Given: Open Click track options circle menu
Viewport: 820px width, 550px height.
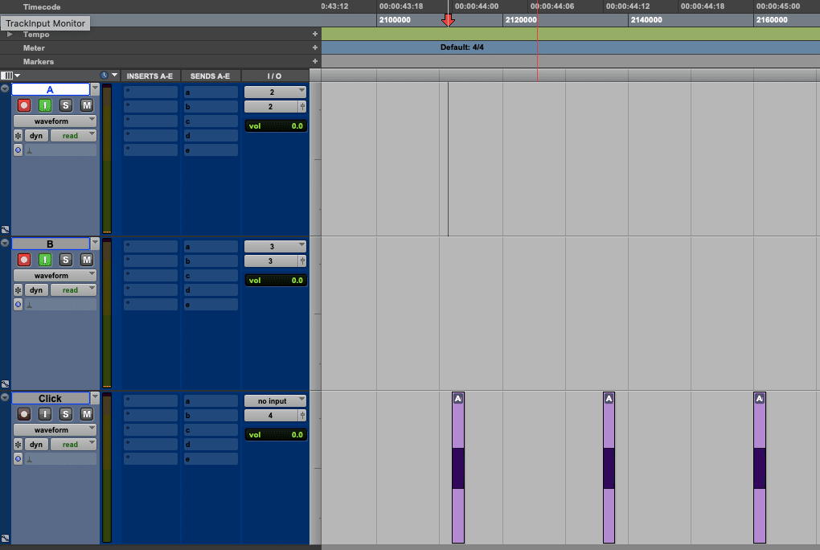Looking at the screenshot, I should (x=5, y=397).
